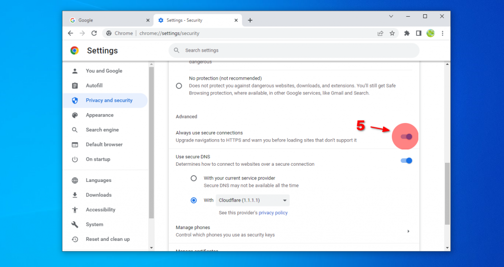Viewport: 504px width, 267px height.
Task: Click the main page scroll up arrow
Action: pyautogui.click(x=447, y=64)
